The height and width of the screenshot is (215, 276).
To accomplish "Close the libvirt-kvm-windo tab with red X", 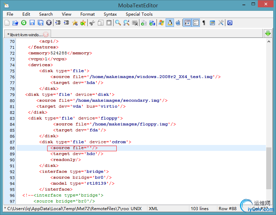I will tap(46, 34).
